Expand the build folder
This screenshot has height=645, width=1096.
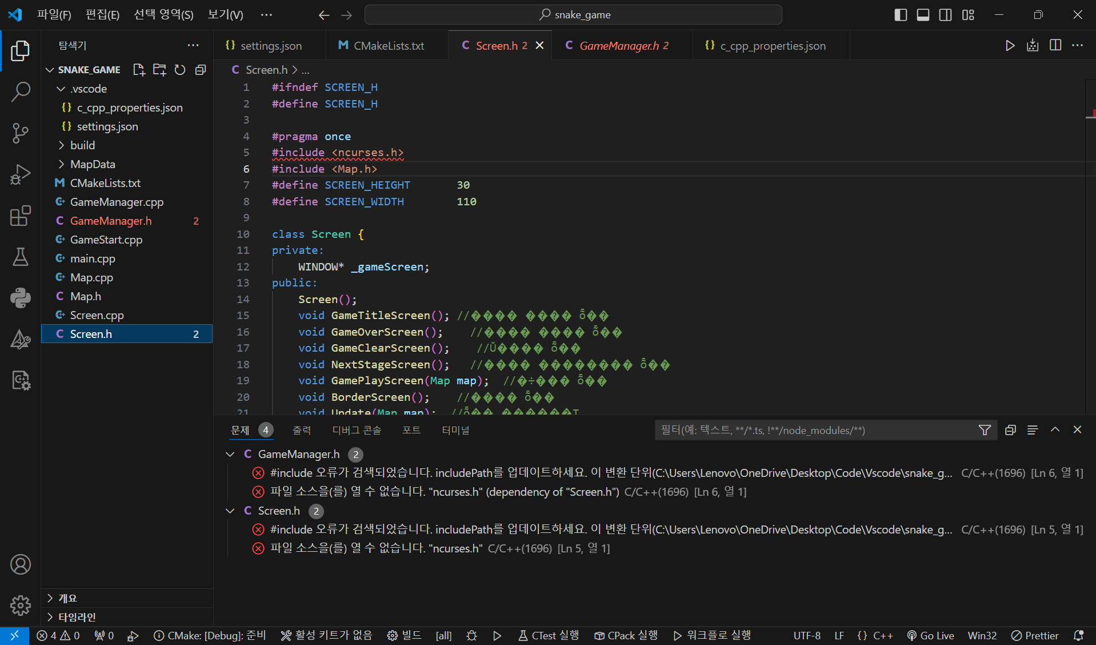pyautogui.click(x=61, y=145)
